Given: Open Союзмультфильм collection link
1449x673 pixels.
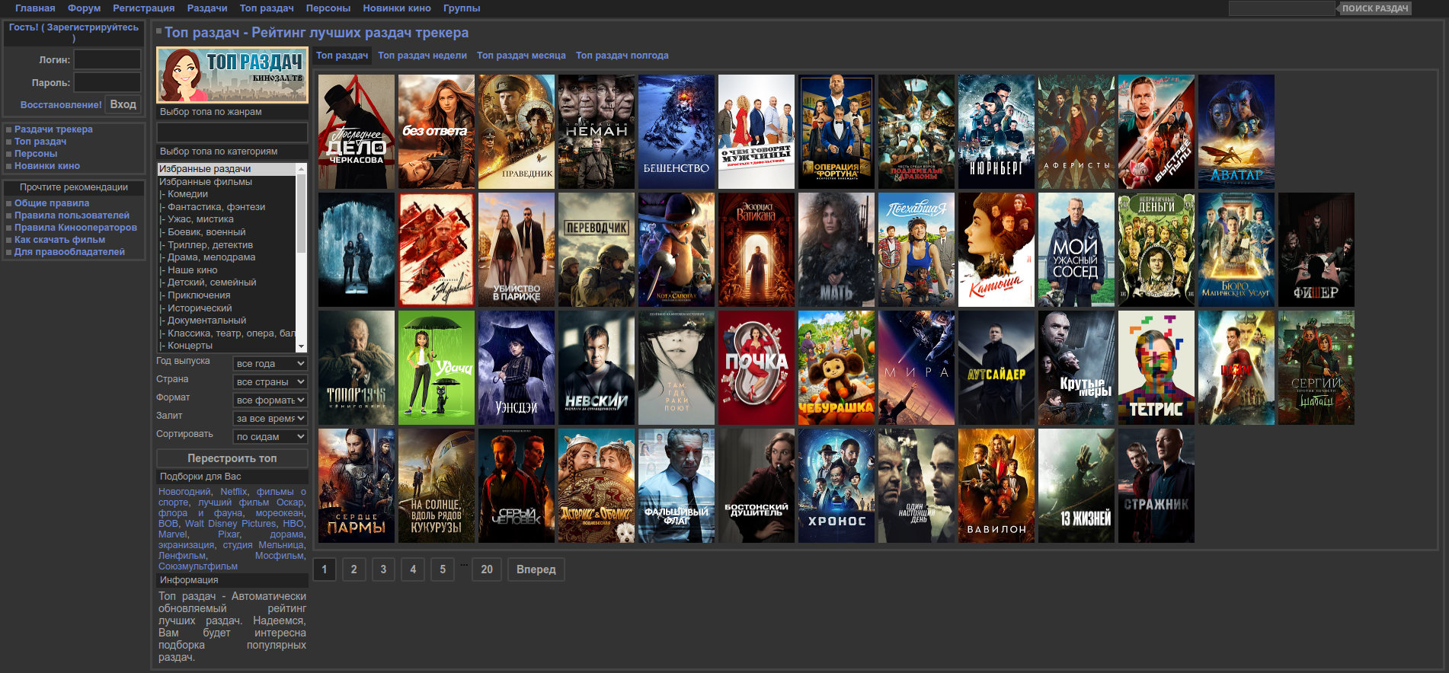Looking at the screenshot, I should click(x=198, y=566).
